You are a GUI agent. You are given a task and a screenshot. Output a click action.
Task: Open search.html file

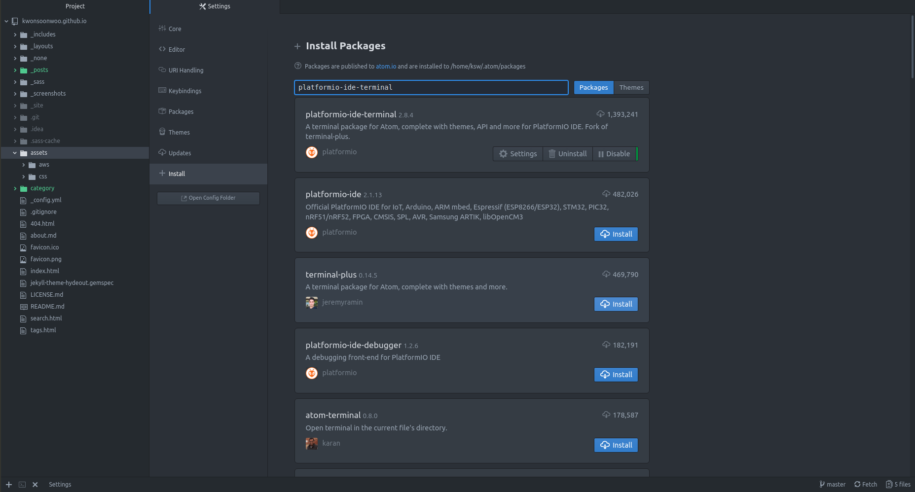pyautogui.click(x=46, y=318)
